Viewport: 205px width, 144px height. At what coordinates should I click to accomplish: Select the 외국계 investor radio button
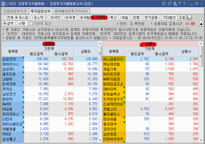coord(63,17)
